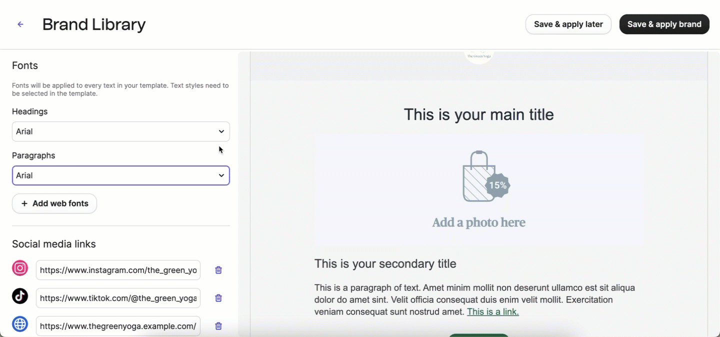Image resolution: width=720 pixels, height=337 pixels.
Task: Open the Headings font dropdown
Action: (x=121, y=131)
